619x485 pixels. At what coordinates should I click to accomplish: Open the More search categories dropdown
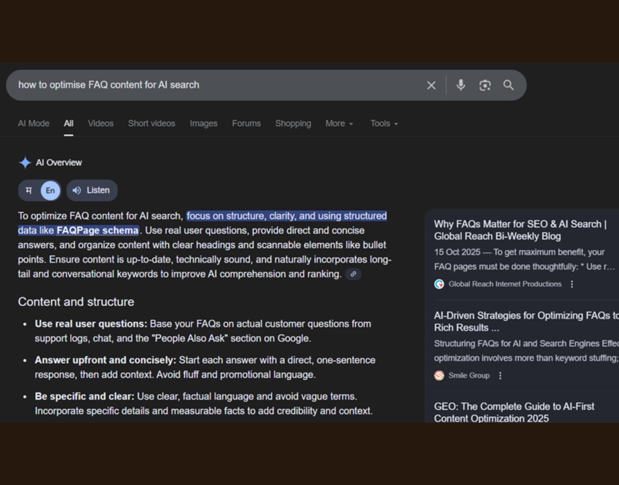(339, 123)
